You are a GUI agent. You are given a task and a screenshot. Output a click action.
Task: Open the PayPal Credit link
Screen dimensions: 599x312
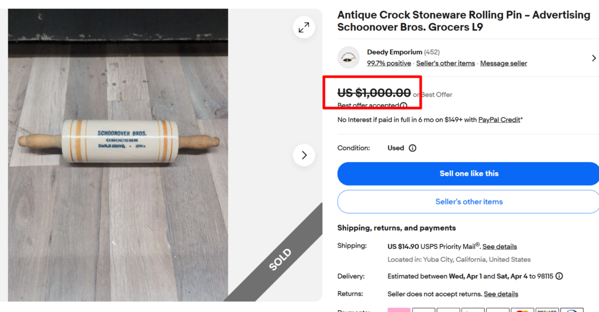[499, 119]
